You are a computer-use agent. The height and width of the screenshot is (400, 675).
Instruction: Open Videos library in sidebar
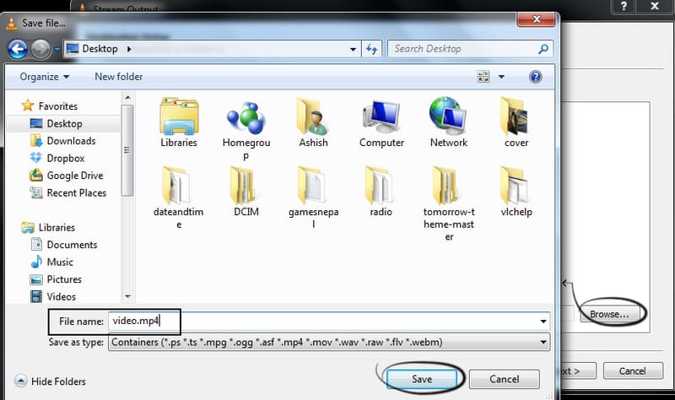click(x=53, y=296)
